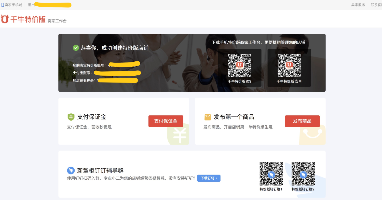Click the 退出 logout link
The height and width of the screenshot is (200, 382).
[31, 5]
